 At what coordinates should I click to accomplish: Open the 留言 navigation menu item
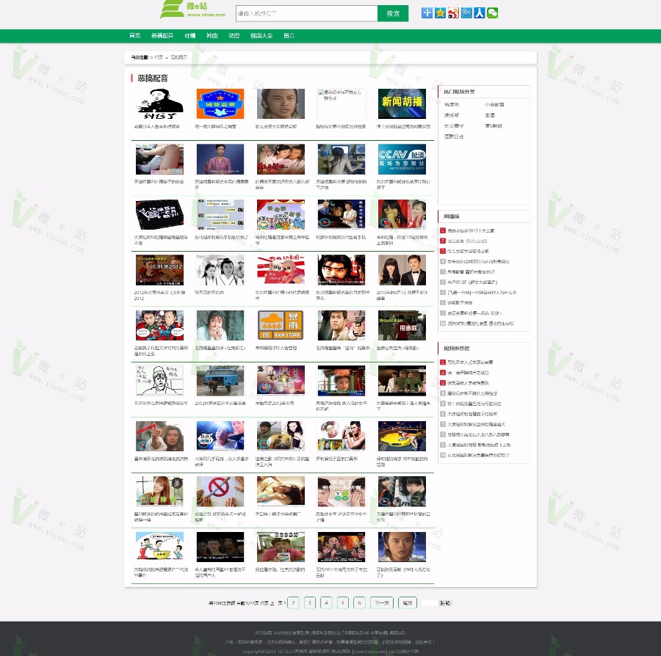point(289,36)
